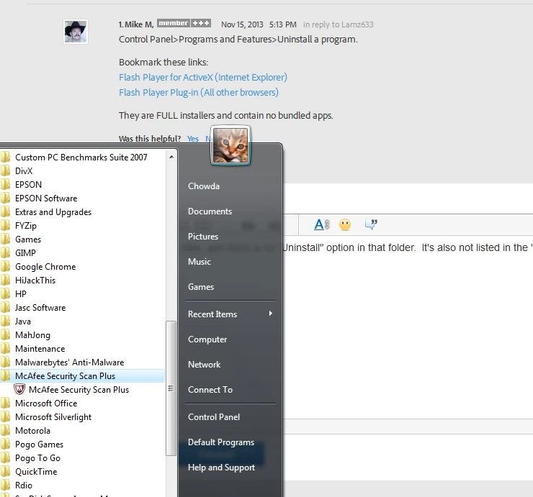This screenshot has height=497, width=533.
Task: Click the HiJackThis folder icon
Action: point(6,281)
